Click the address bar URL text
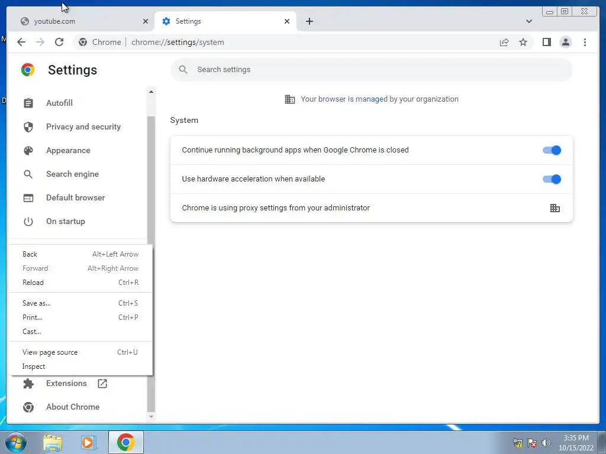606x454 pixels. tap(178, 42)
